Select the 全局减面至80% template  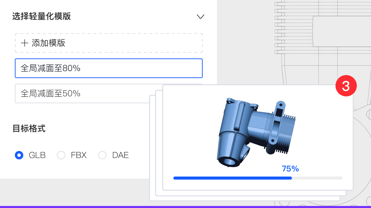[x=108, y=68]
